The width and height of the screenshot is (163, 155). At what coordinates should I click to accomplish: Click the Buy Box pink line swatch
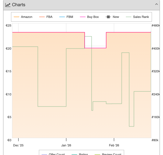click(x=83, y=17)
